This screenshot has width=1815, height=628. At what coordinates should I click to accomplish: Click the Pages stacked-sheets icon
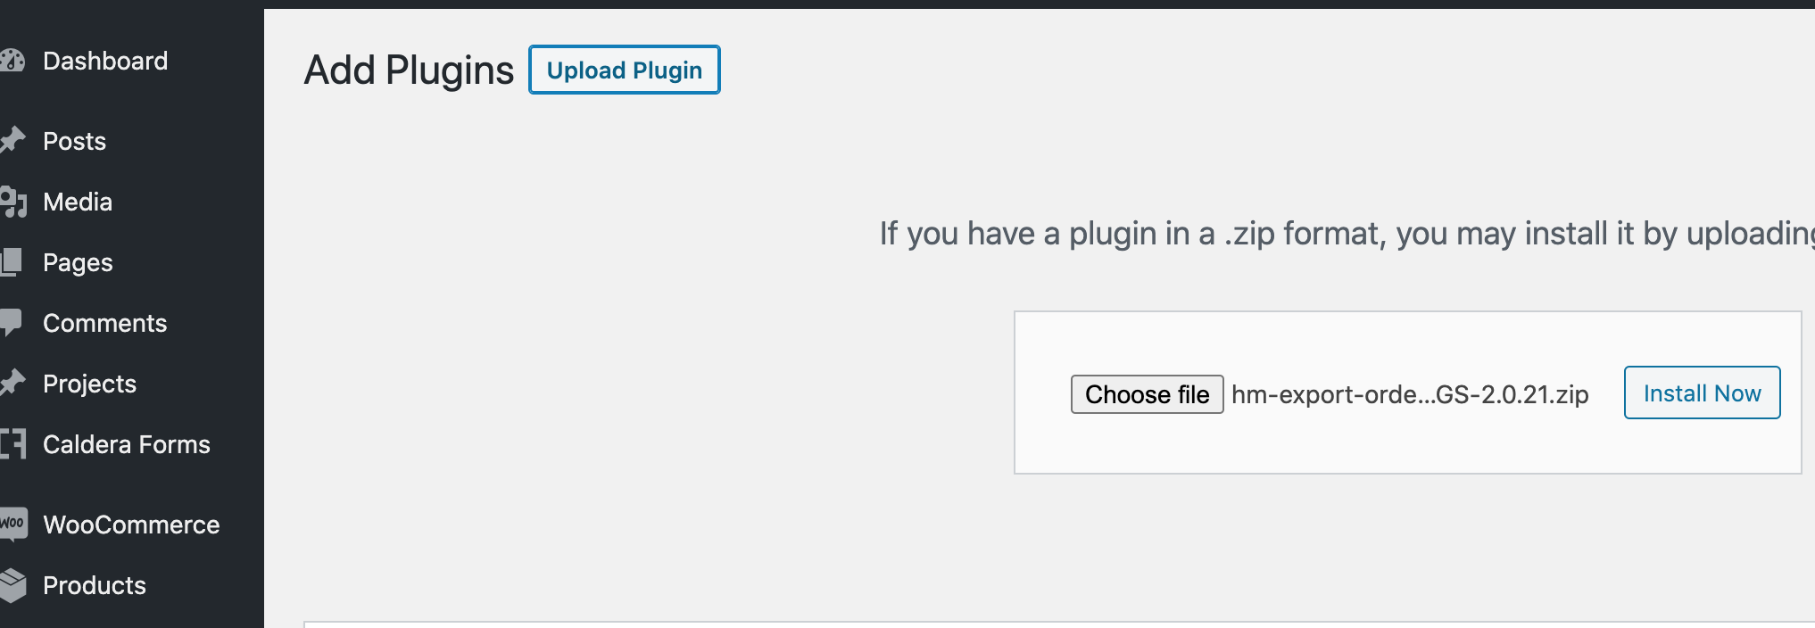click(12, 262)
